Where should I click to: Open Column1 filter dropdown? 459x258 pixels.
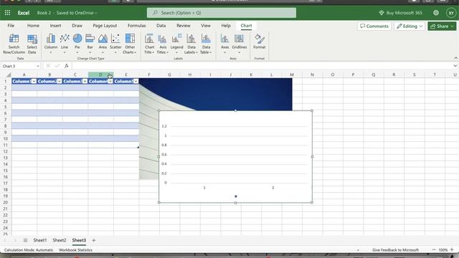click(x=34, y=81)
